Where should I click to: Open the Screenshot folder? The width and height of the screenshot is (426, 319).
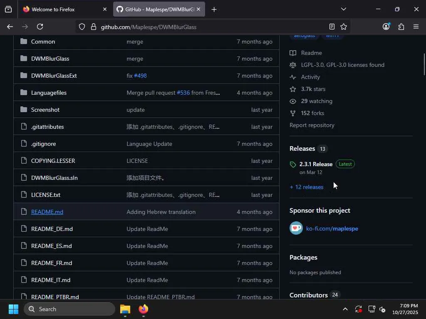point(45,110)
